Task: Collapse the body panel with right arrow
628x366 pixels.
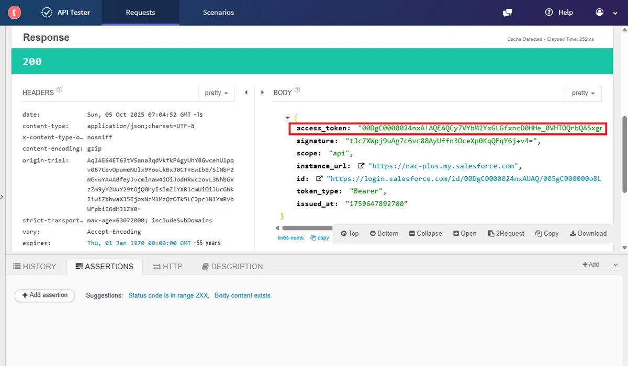Action: pyautogui.click(x=263, y=93)
